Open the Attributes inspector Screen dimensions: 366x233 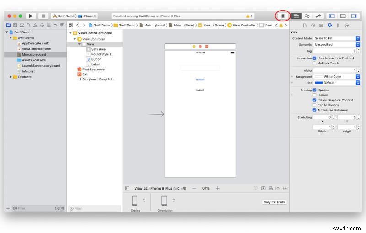coord(329,26)
